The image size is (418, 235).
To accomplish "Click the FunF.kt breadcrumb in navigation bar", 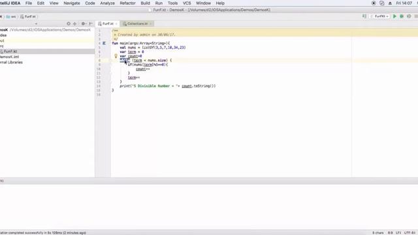I will 27,16.
